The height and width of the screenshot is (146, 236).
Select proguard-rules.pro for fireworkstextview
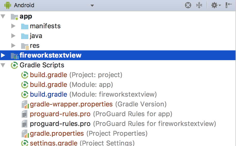(x=60, y=124)
